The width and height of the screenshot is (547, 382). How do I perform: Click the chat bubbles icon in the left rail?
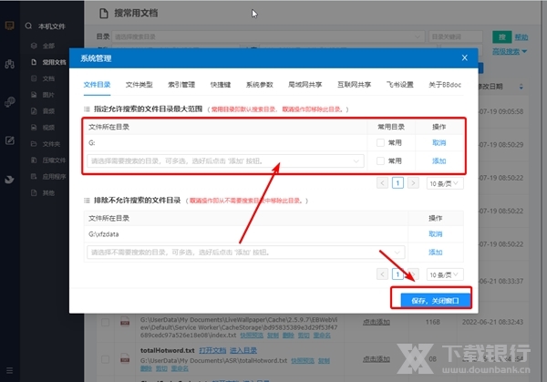9,102
